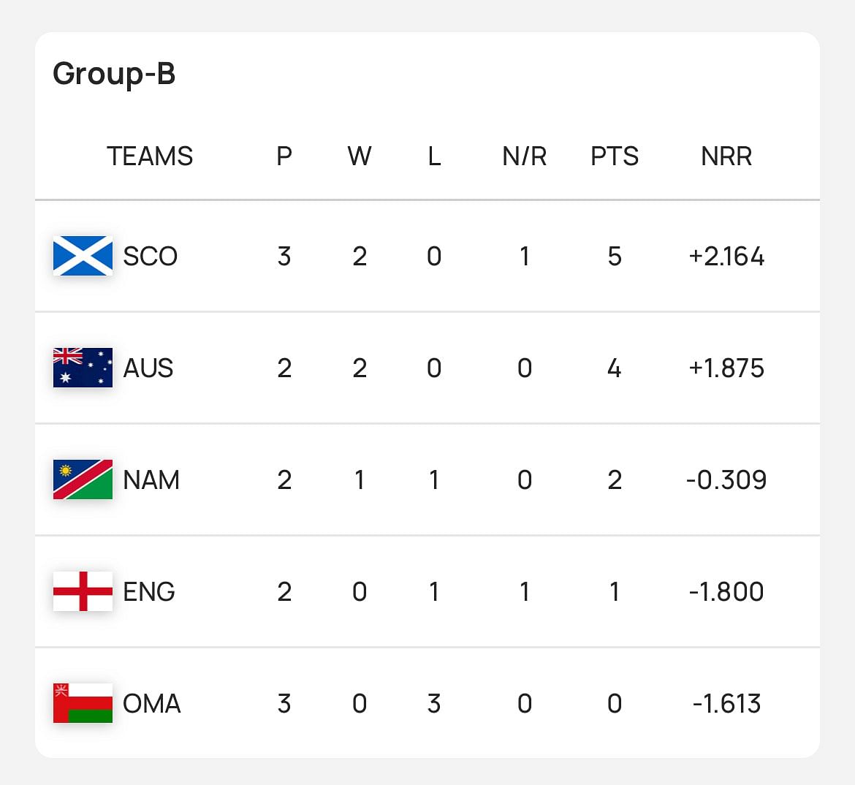
Task: Choose the OMA team name
Action: [x=152, y=704]
